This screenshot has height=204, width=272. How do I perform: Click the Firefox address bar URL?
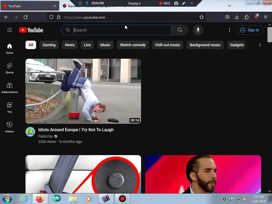coord(84,17)
